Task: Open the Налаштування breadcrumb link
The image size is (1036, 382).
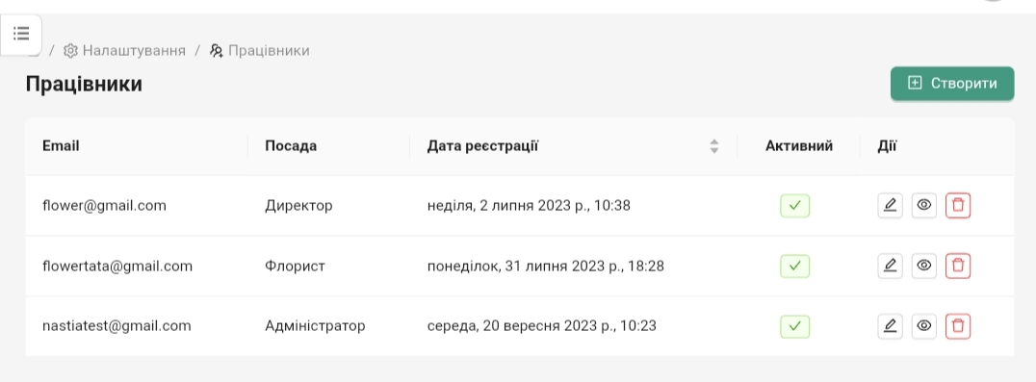Action: pyautogui.click(x=134, y=51)
